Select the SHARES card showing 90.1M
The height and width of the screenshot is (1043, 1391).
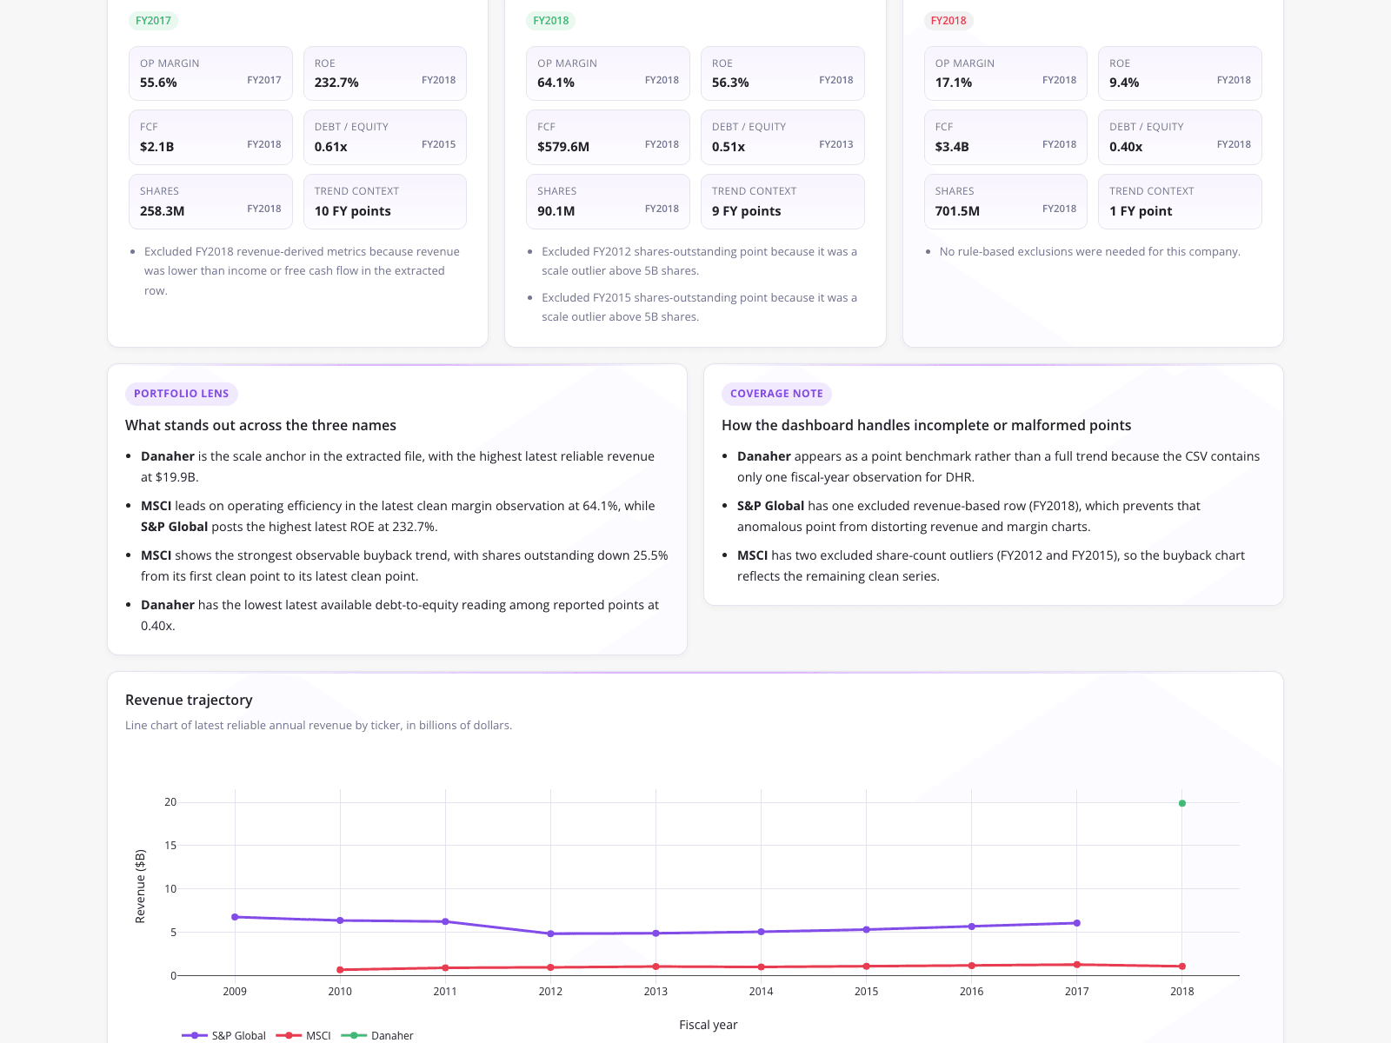click(608, 202)
